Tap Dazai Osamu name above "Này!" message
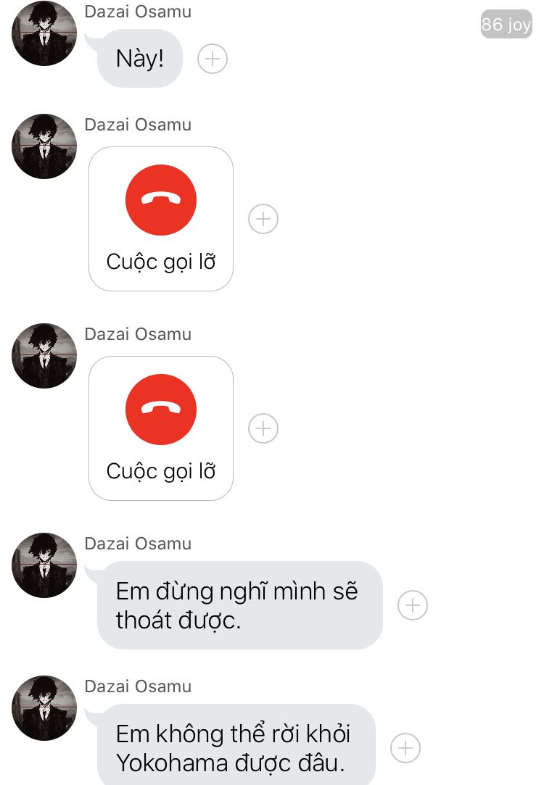Screen dimensions: 544x785 [138, 12]
